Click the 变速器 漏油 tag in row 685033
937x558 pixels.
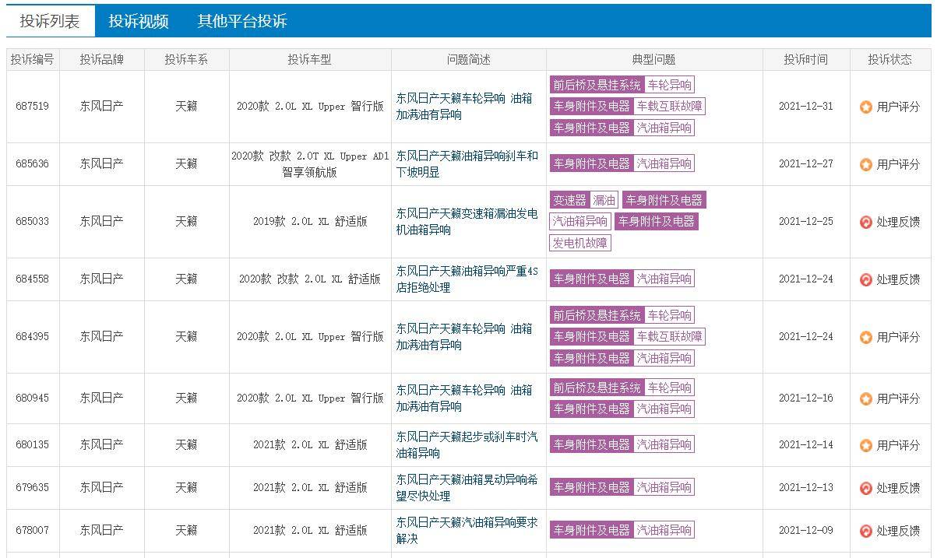[585, 200]
